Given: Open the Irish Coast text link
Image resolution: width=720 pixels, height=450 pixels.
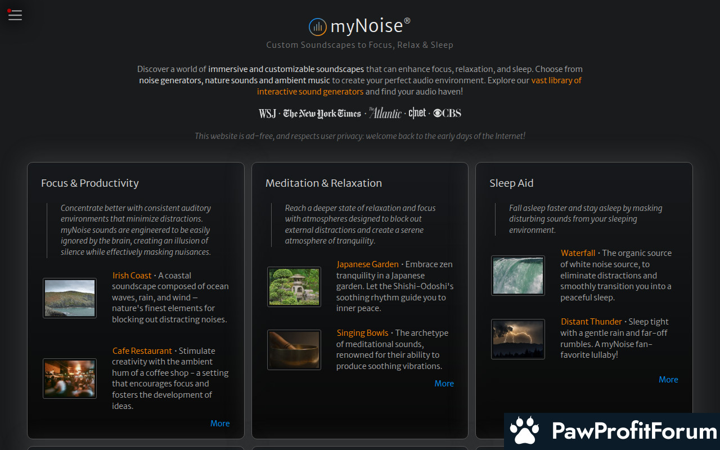Looking at the screenshot, I should 132,276.
